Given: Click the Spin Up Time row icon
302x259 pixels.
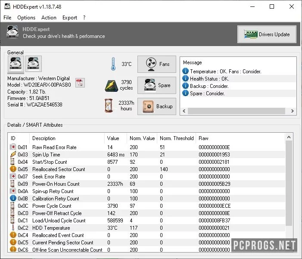Looking at the screenshot, I should tap(13, 154).
